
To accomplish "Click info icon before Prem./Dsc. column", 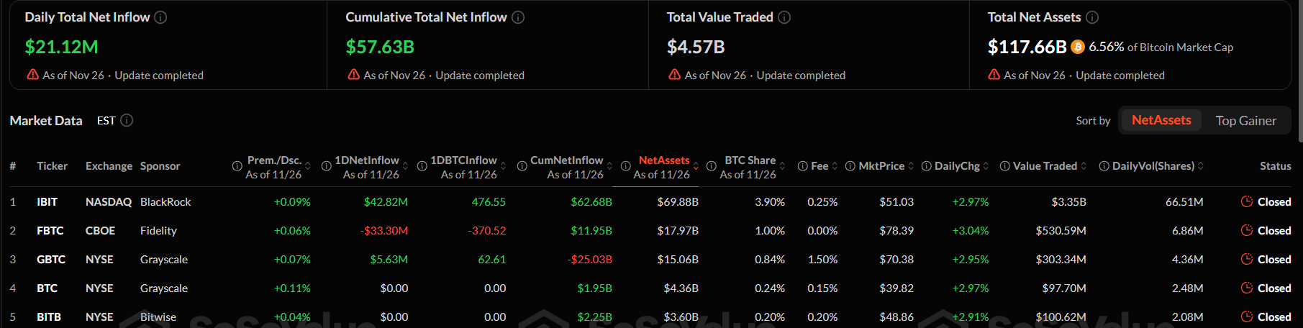I will coord(237,166).
